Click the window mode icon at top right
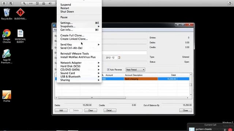This screenshot has width=234, height=131. tap(230, 3)
